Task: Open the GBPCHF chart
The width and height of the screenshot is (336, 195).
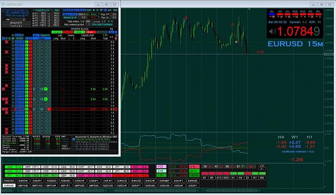Action: [52, 185]
